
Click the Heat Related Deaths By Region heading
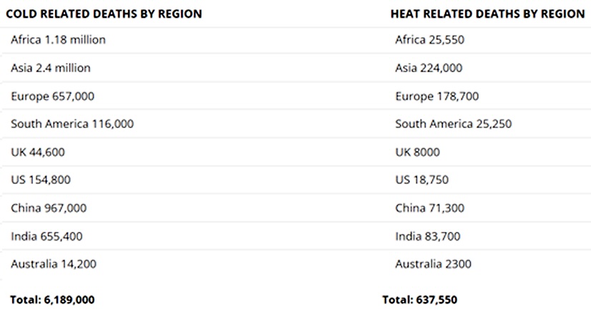pos(488,14)
